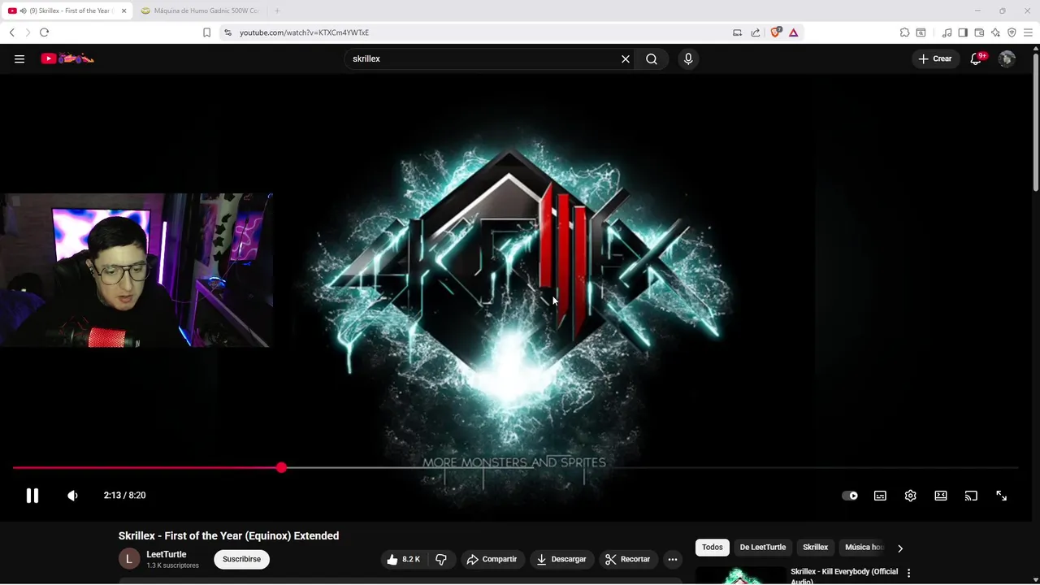Reload the page with refresh icon
Image resolution: width=1040 pixels, height=585 pixels.
tap(44, 32)
